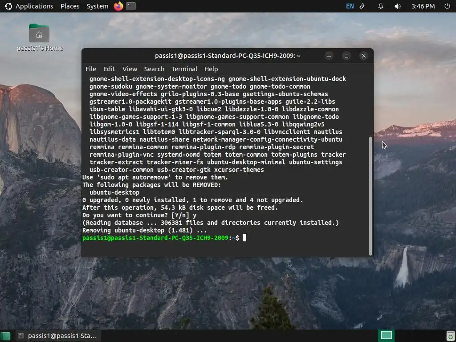
Task: Click the show desktop button in bottom panel
Action: (5, 336)
